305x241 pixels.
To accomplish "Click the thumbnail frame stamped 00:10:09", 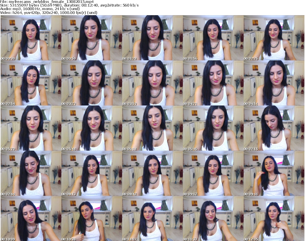I will pos(31,218).
